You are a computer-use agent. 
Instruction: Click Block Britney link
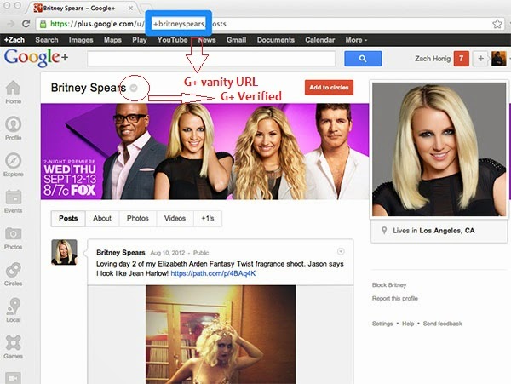pos(389,285)
